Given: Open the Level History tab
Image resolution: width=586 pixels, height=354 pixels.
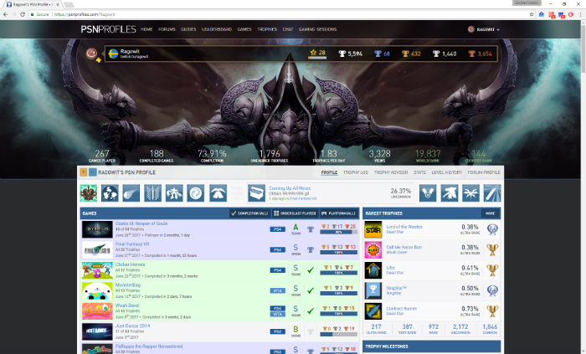Looking at the screenshot, I should click(x=446, y=172).
